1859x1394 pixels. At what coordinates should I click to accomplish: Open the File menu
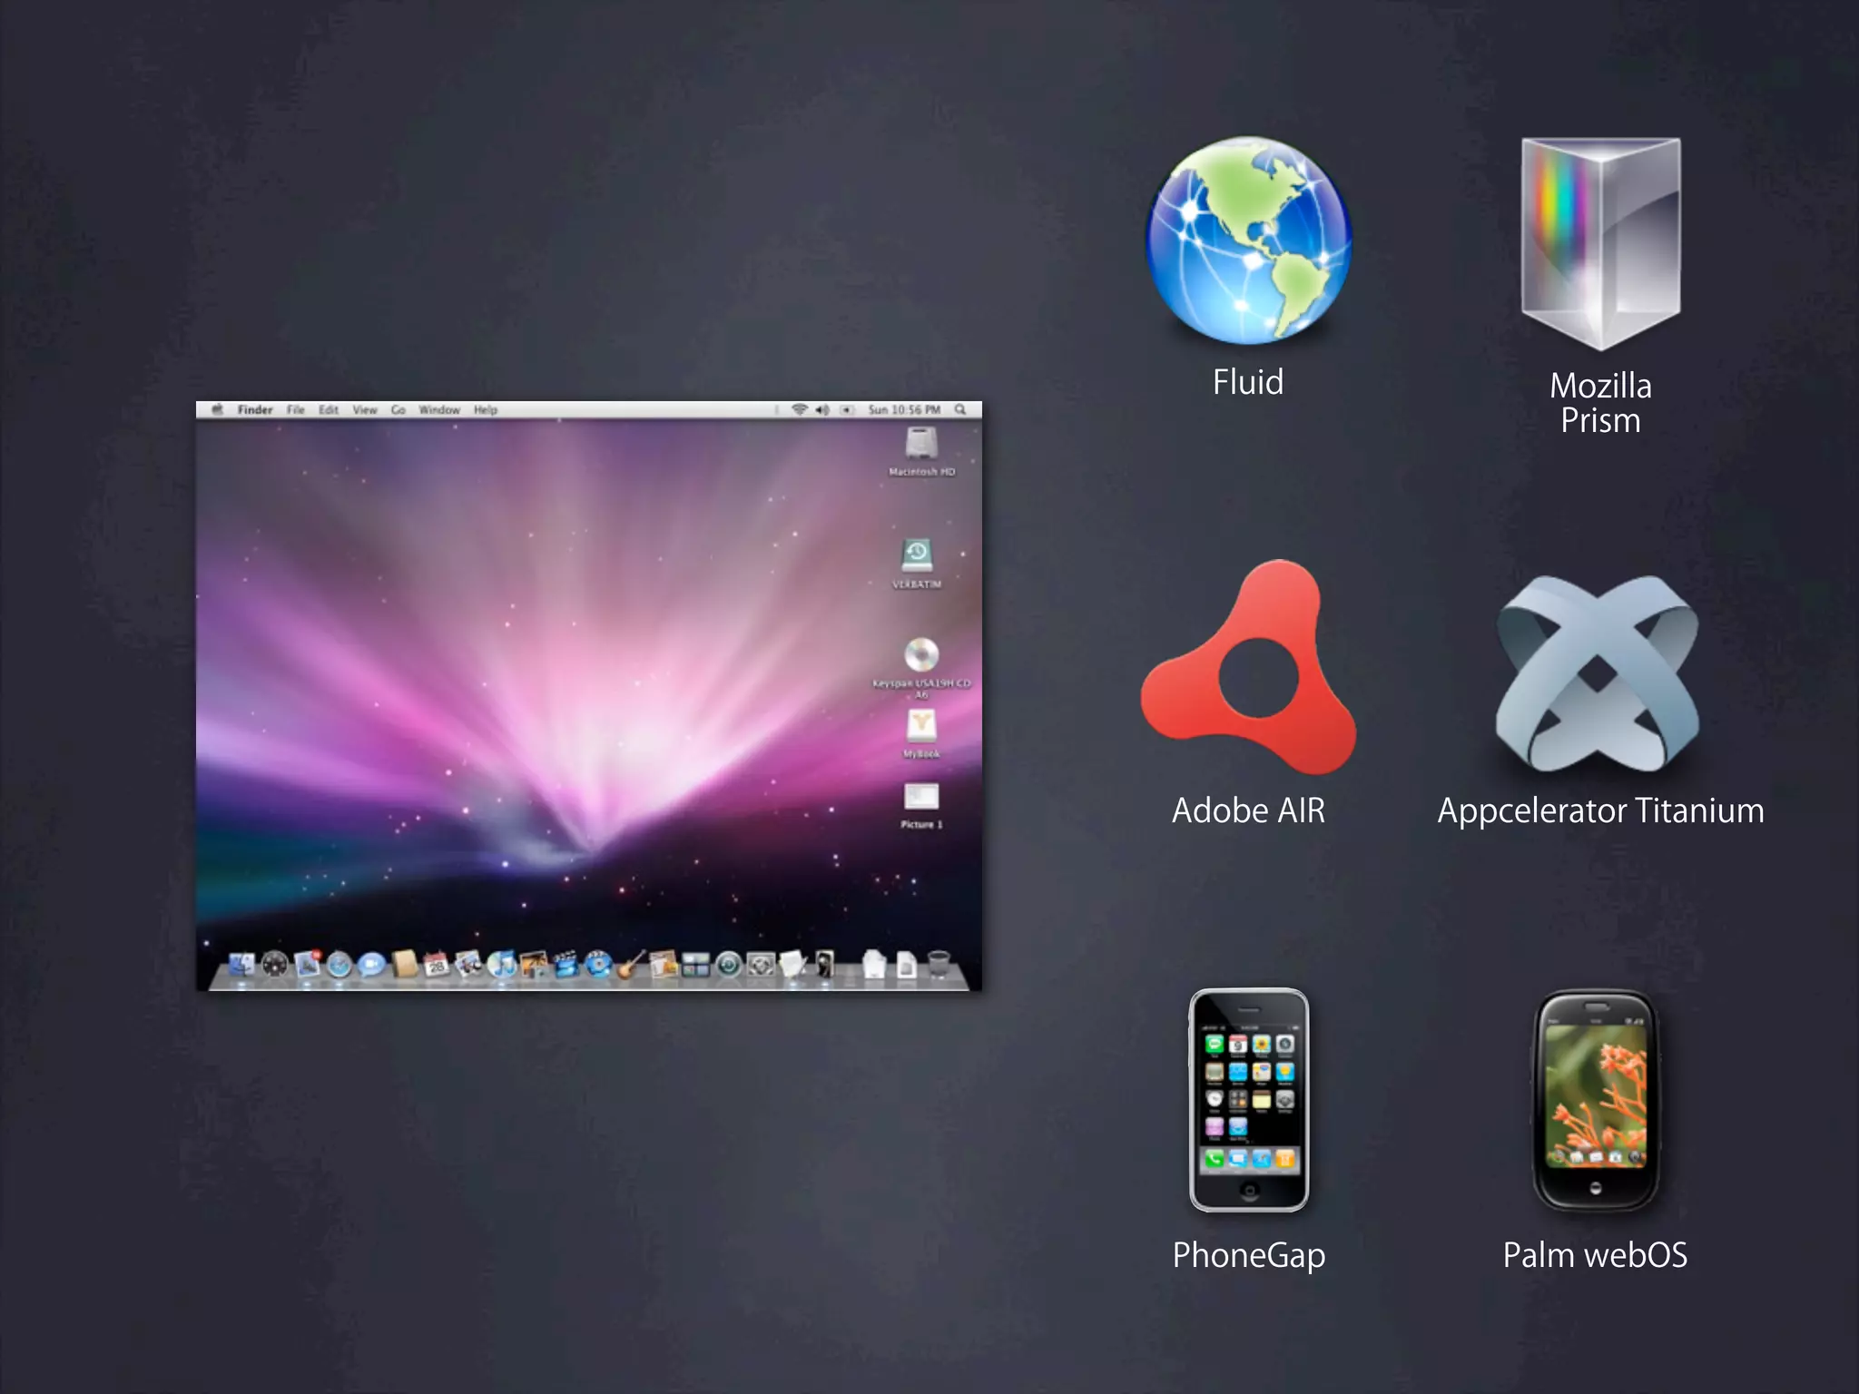(296, 410)
